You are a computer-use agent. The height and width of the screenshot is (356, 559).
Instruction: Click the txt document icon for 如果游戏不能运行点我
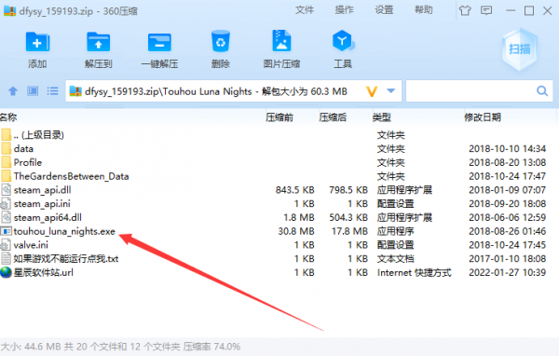(7, 258)
